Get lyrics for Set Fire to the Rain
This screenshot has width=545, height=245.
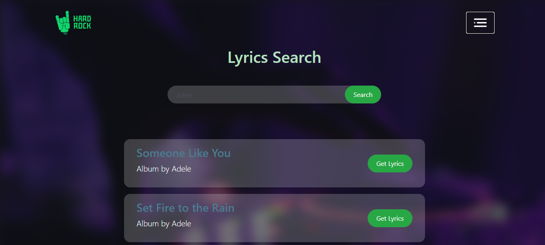pos(390,218)
